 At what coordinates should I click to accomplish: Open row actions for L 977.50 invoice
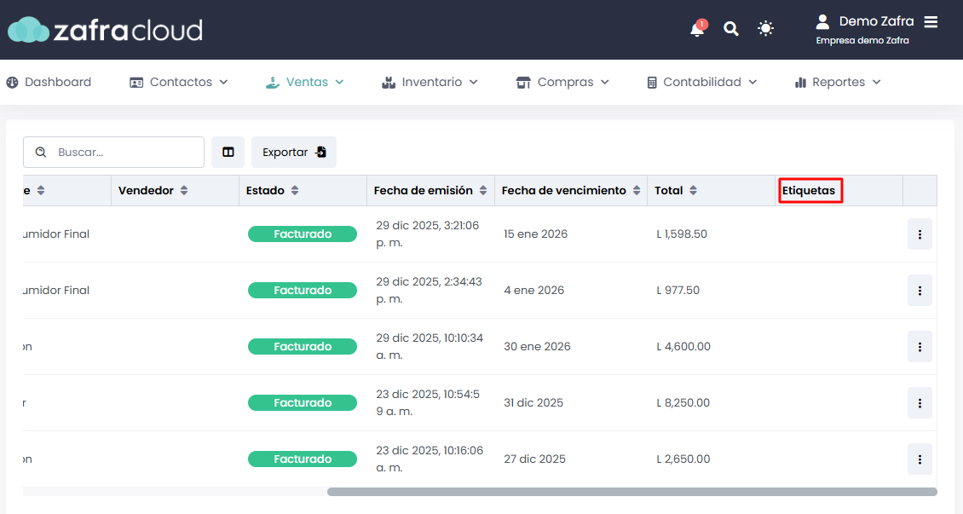920,291
